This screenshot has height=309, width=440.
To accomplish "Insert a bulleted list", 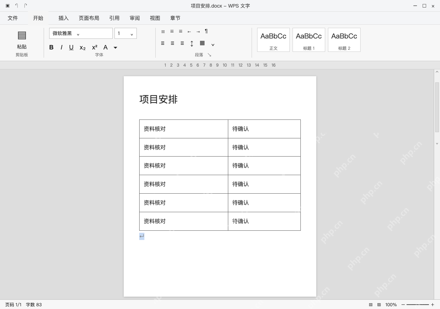I will click(163, 32).
